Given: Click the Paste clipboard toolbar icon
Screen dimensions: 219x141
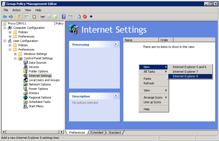Looking at the screenshot, I should point(34,17).
